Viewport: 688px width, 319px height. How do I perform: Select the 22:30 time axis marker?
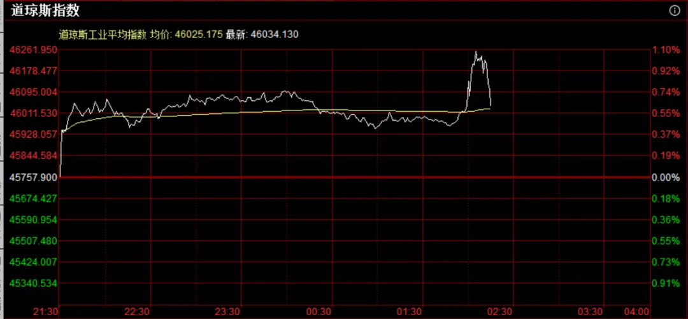coord(137,312)
